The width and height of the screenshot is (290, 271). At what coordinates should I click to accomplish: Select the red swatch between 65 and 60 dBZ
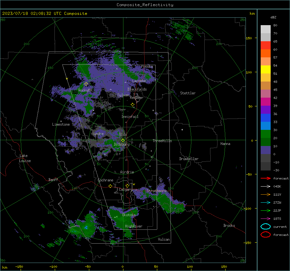266,45
